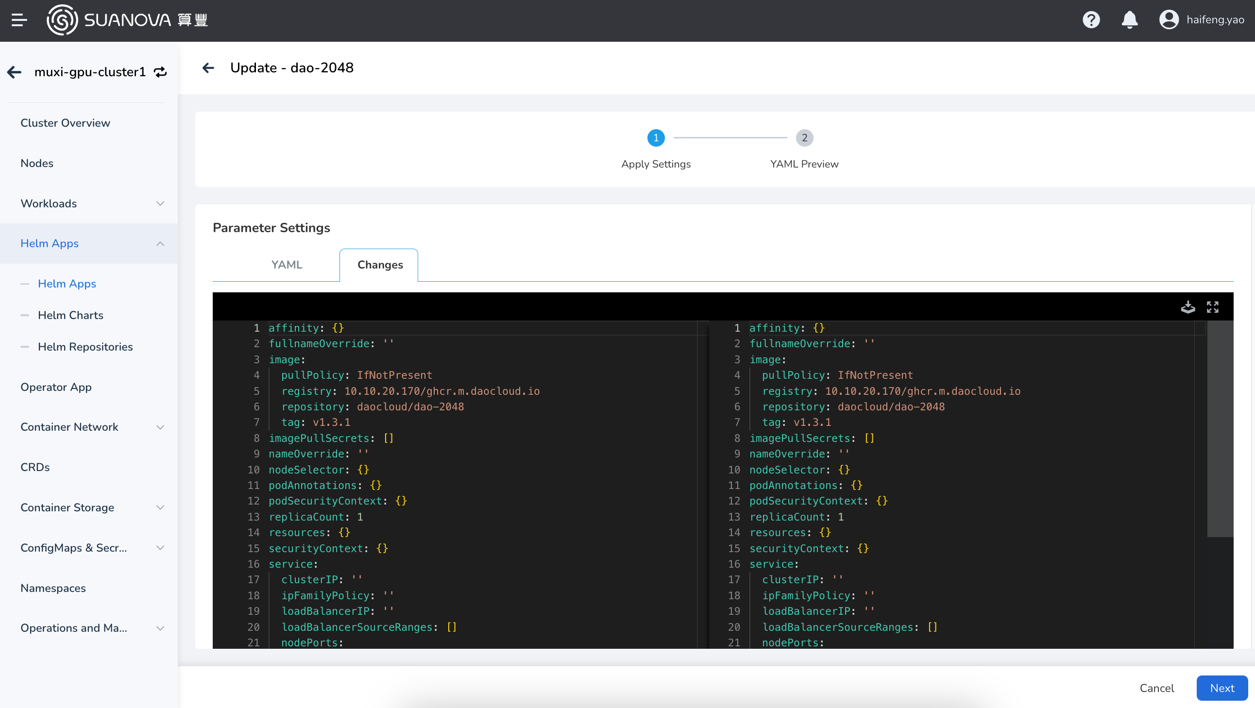Image resolution: width=1255 pixels, height=708 pixels.
Task: Click the YAML Preview step label
Action: [804, 164]
